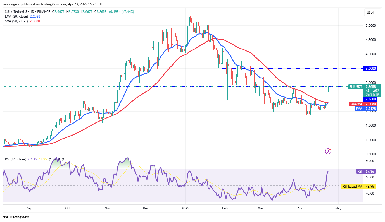Click the ranadagger publication link
385x222 pixels.
11,4
